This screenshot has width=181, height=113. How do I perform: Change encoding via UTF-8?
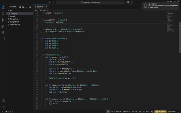click(135, 111)
